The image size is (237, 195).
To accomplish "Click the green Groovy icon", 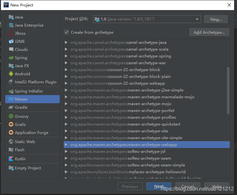I will click(11, 116).
